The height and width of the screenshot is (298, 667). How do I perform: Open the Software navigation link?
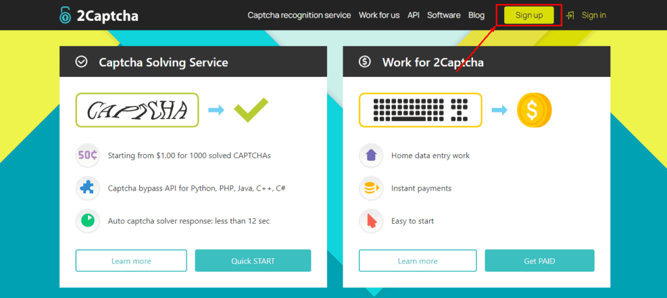click(444, 15)
